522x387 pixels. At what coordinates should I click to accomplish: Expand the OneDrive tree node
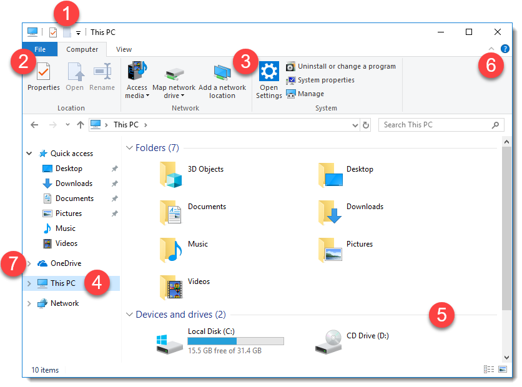[x=29, y=263]
